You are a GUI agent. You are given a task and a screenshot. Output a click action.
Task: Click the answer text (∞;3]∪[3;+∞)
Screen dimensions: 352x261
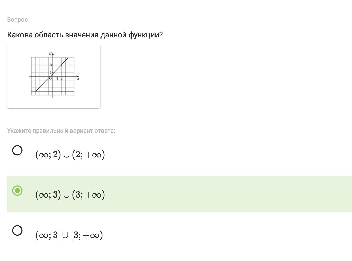click(69, 235)
